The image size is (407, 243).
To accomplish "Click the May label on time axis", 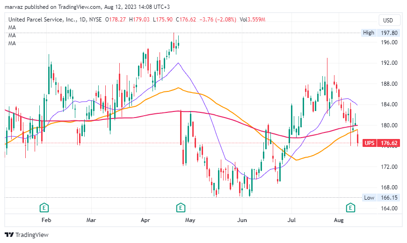I will point(190,220).
